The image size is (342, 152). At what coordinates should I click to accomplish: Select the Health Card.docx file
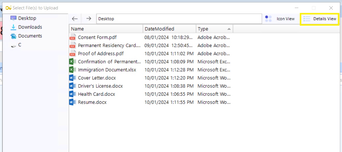click(96, 94)
